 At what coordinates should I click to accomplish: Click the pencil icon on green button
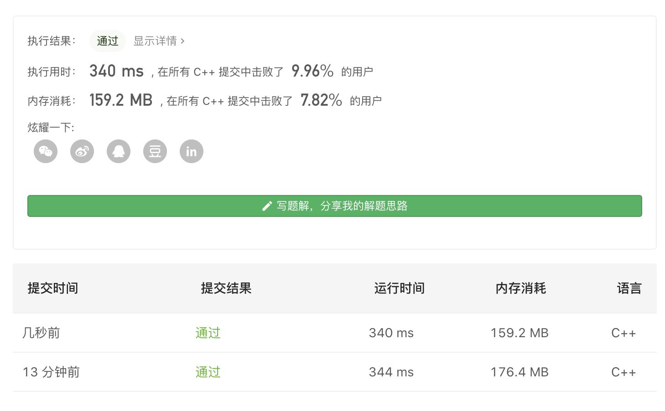[267, 206]
